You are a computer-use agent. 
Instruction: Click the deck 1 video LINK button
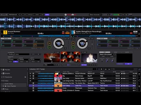(x=57, y=52)
